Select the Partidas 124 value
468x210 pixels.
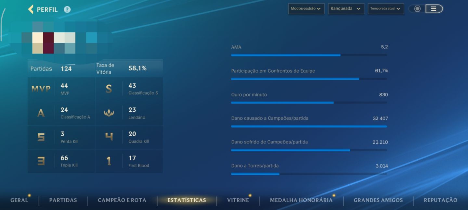point(66,69)
